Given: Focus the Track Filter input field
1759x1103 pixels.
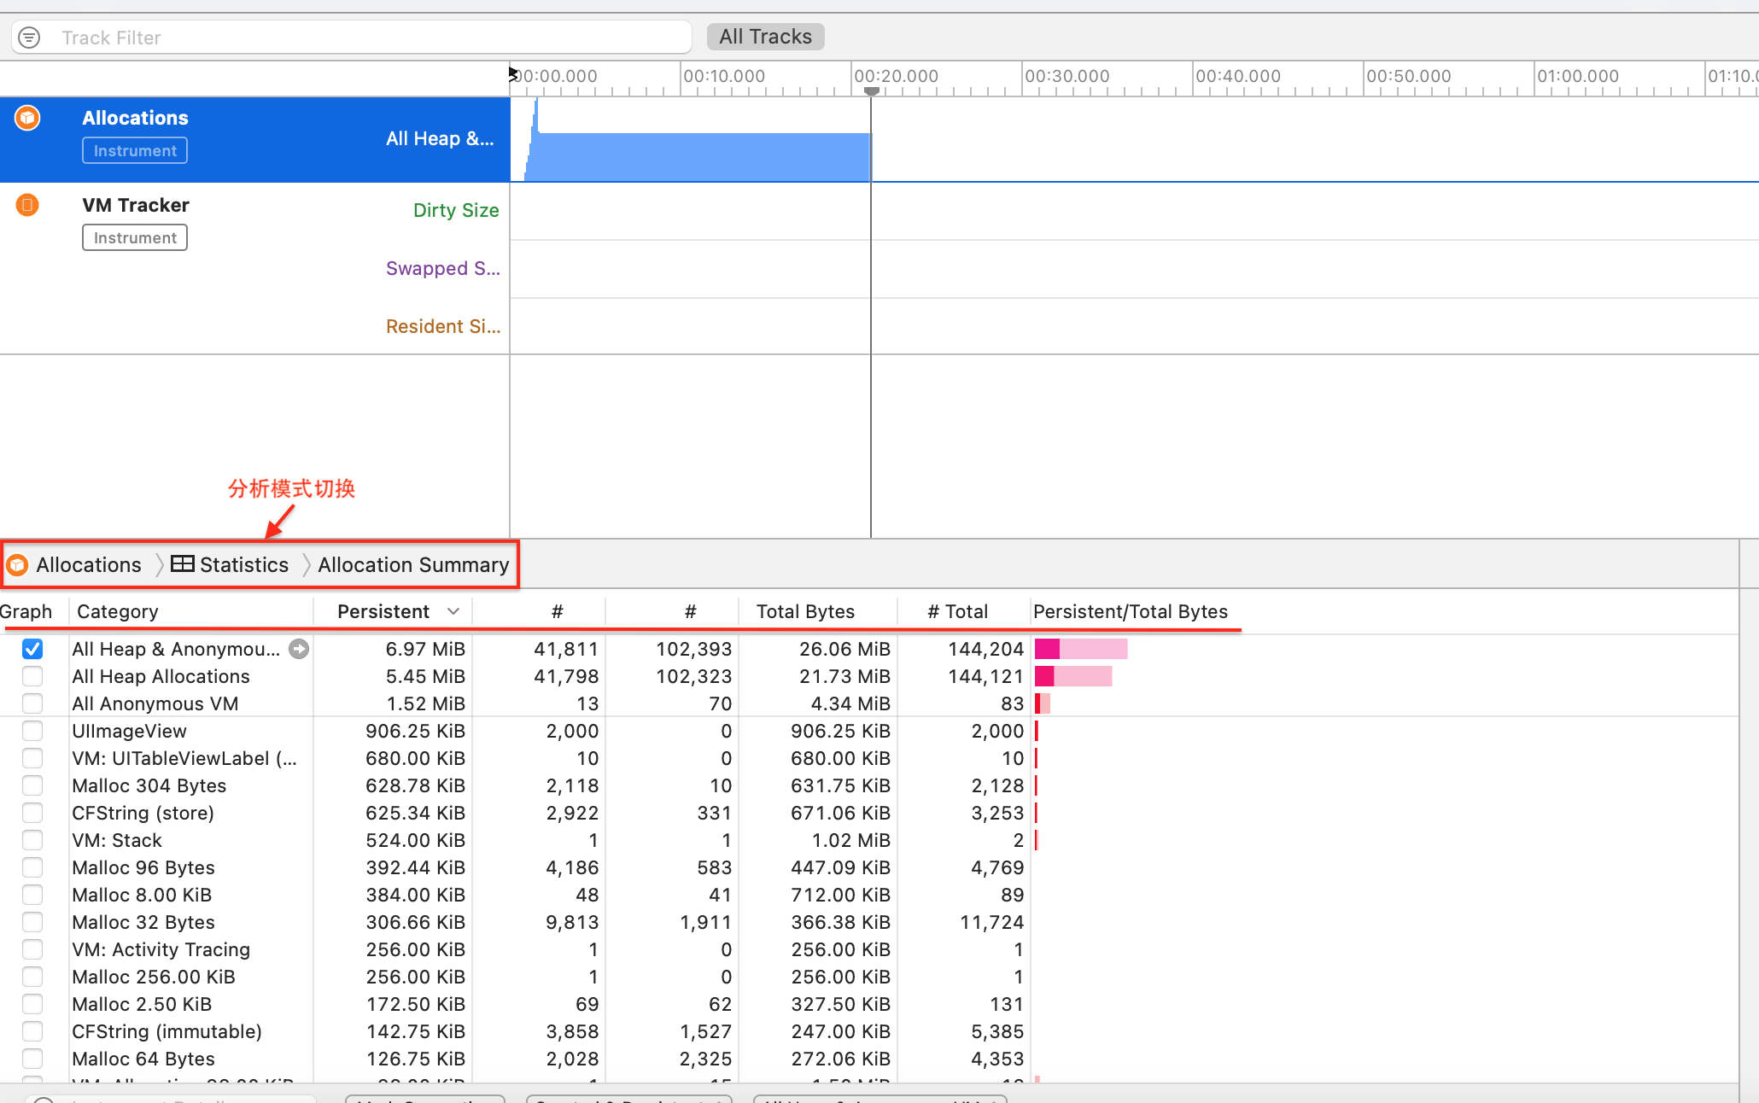Looking at the screenshot, I should (x=351, y=38).
